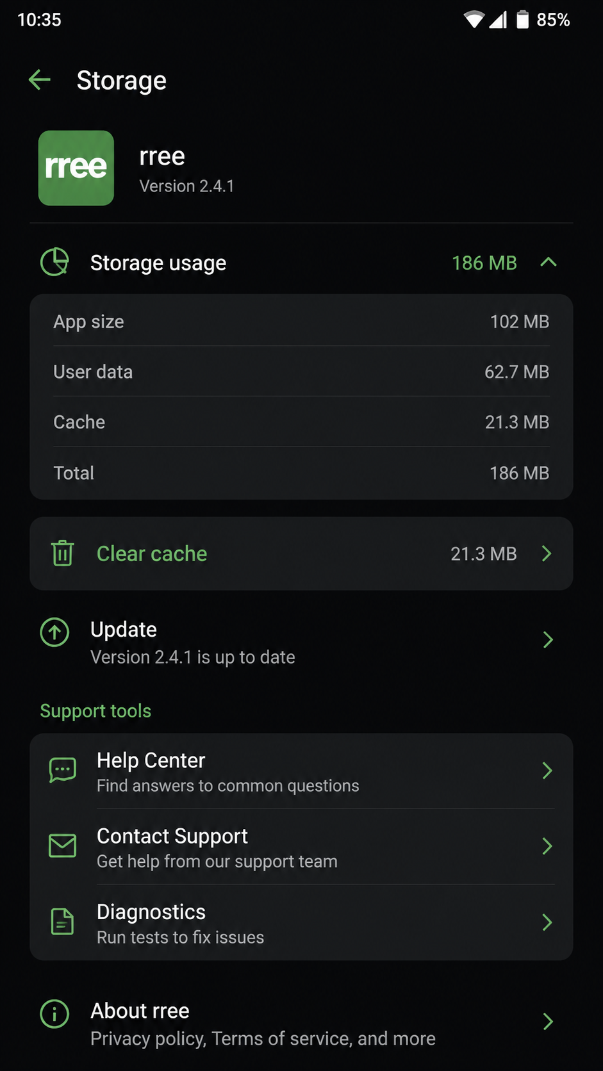Open Help Center menu entry
The image size is (603, 1071).
[301, 771]
